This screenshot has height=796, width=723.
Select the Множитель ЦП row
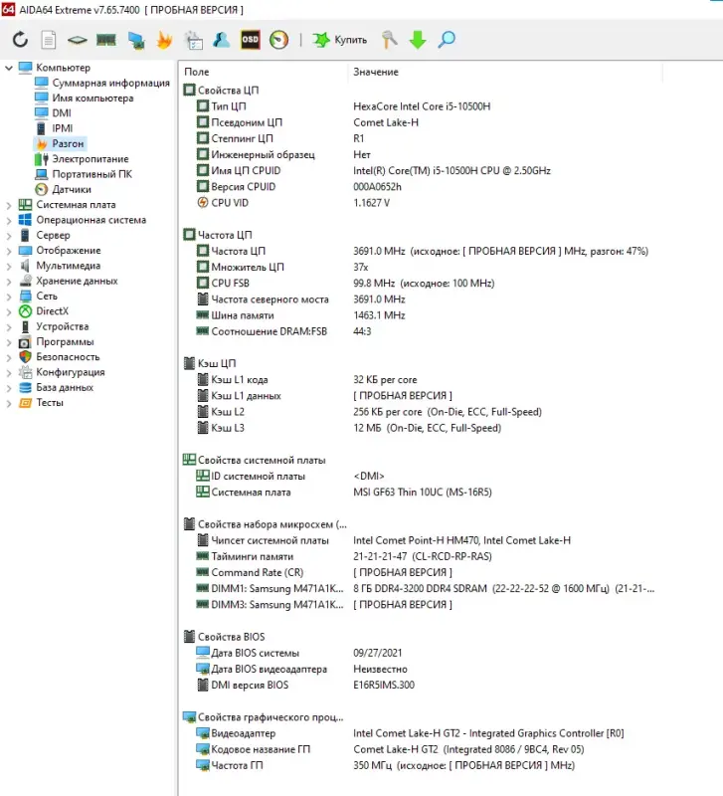point(421,267)
